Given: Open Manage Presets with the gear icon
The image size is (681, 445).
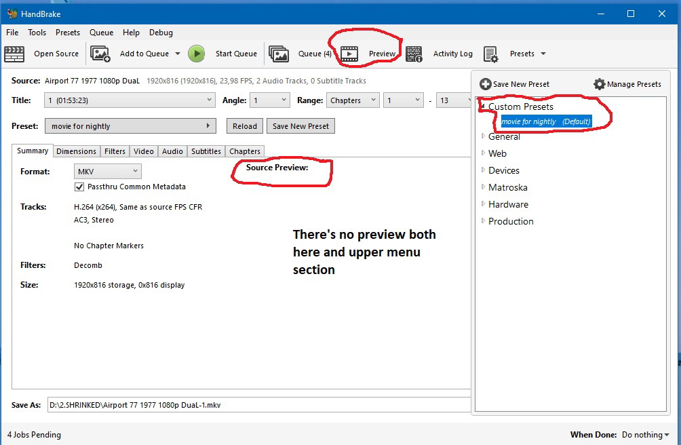Looking at the screenshot, I should pyautogui.click(x=600, y=83).
